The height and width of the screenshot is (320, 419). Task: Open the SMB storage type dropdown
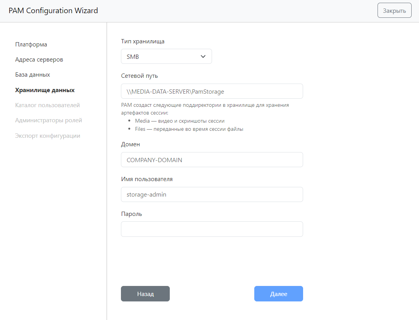(166, 56)
